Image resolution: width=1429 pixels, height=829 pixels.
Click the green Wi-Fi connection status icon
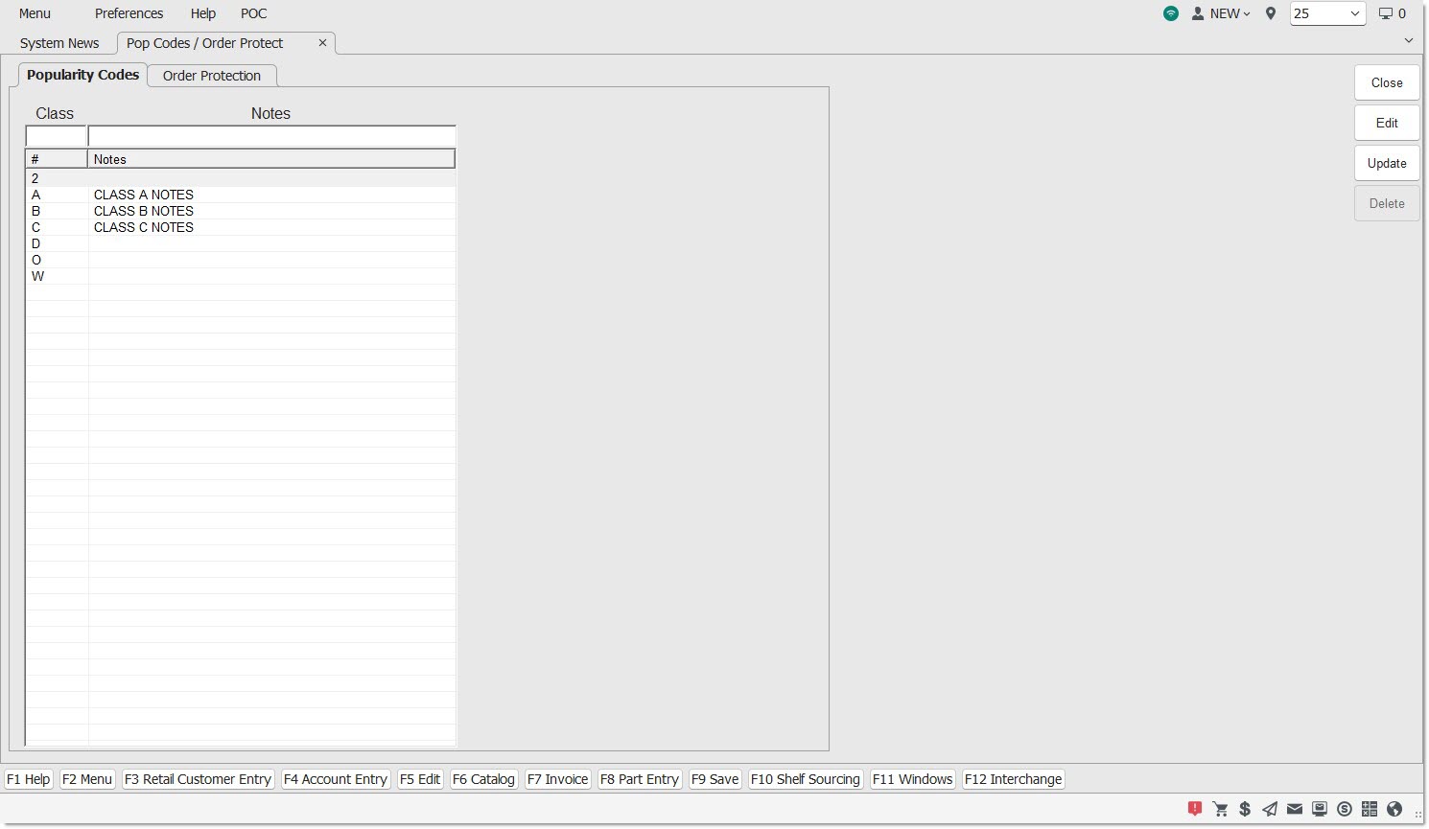1171,13
